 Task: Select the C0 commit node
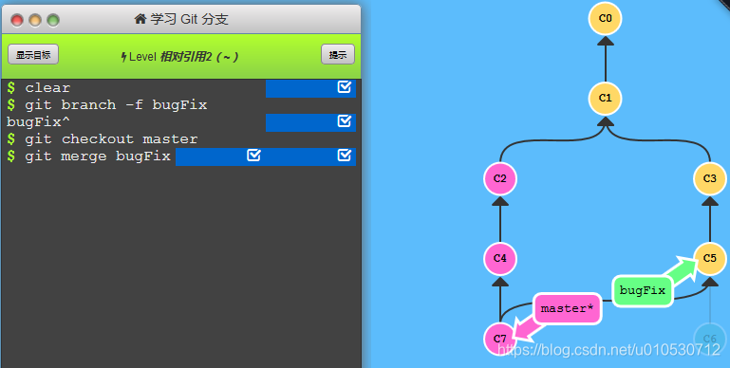click(606, 18)
